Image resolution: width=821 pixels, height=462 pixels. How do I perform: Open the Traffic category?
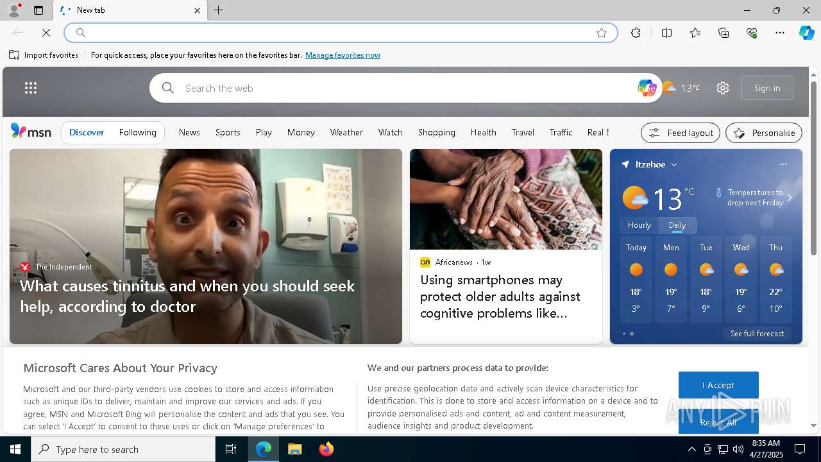pos(561,132)
